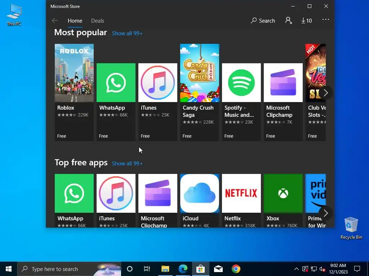Image resolution: width=369 pixels, height=276 pixels.
Task: Click the Free price under WhatsApp
Action: pos(103,136)
